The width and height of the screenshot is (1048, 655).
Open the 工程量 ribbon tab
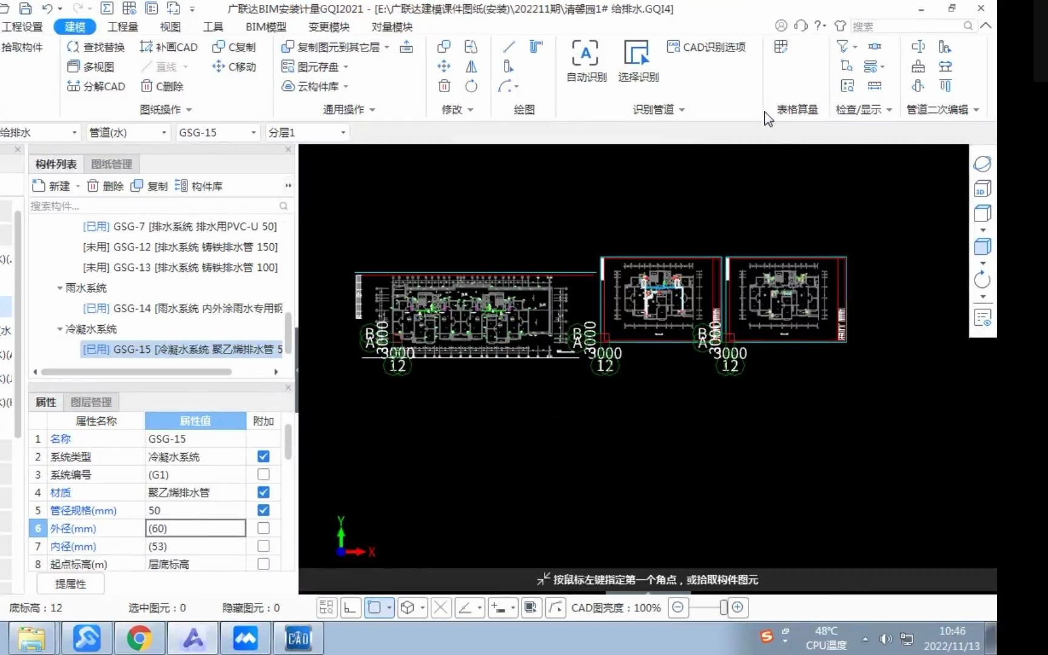pos(123,27)
